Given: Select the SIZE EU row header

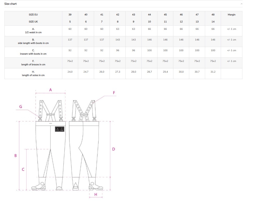Looking at the screenshot, I should pos(33,15).
